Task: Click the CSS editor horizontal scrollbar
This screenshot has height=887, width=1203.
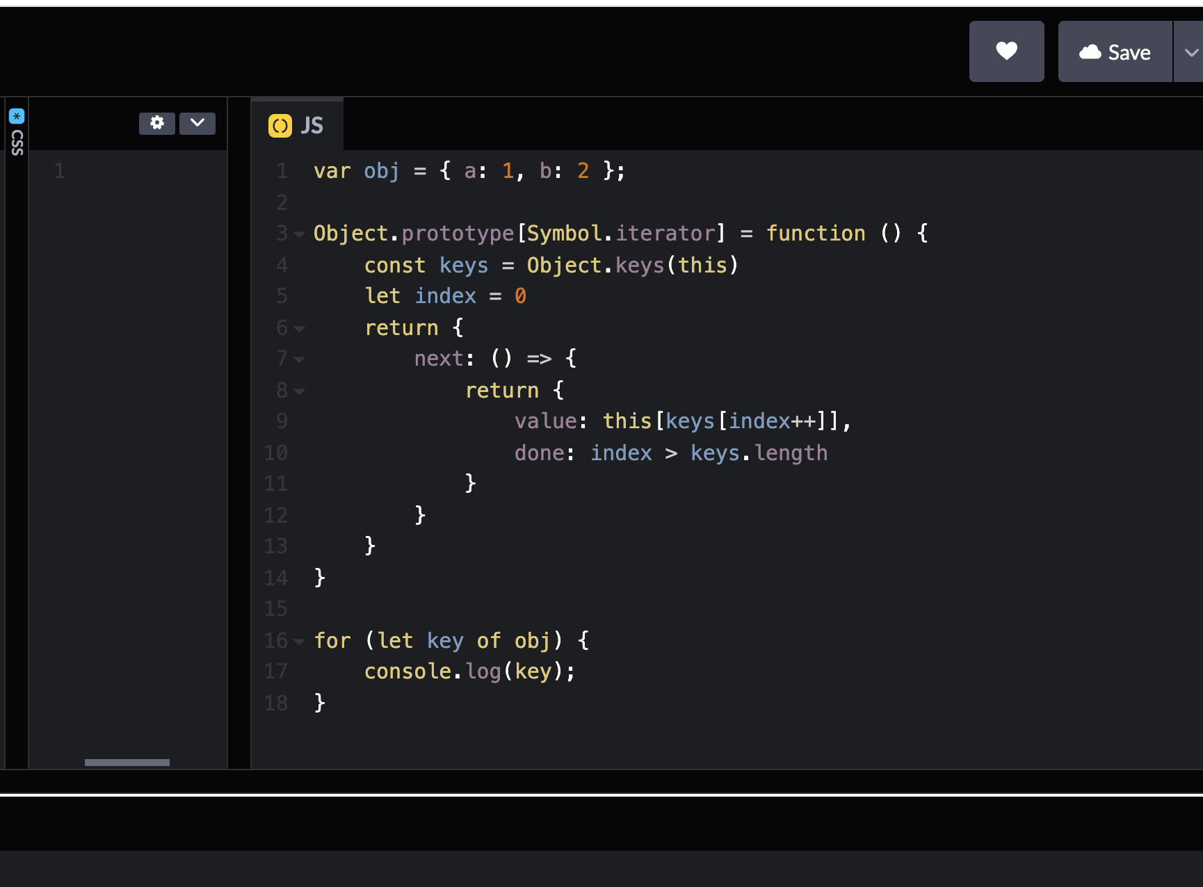Action: pos(127,763)
